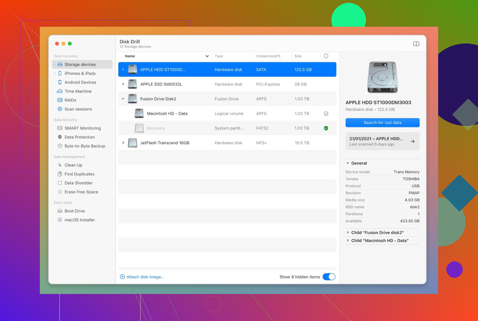This screenshot has height=321, width=478.
Task: Select the Macintosh HD - Data volume row
Action: [x=227, y=114]
